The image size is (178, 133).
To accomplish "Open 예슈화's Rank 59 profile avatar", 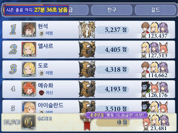I will click(x=29, y=89).
